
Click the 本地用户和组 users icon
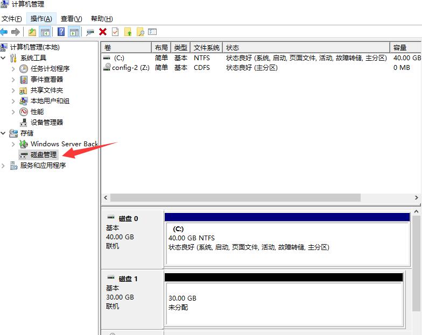[x=24, y=101]
